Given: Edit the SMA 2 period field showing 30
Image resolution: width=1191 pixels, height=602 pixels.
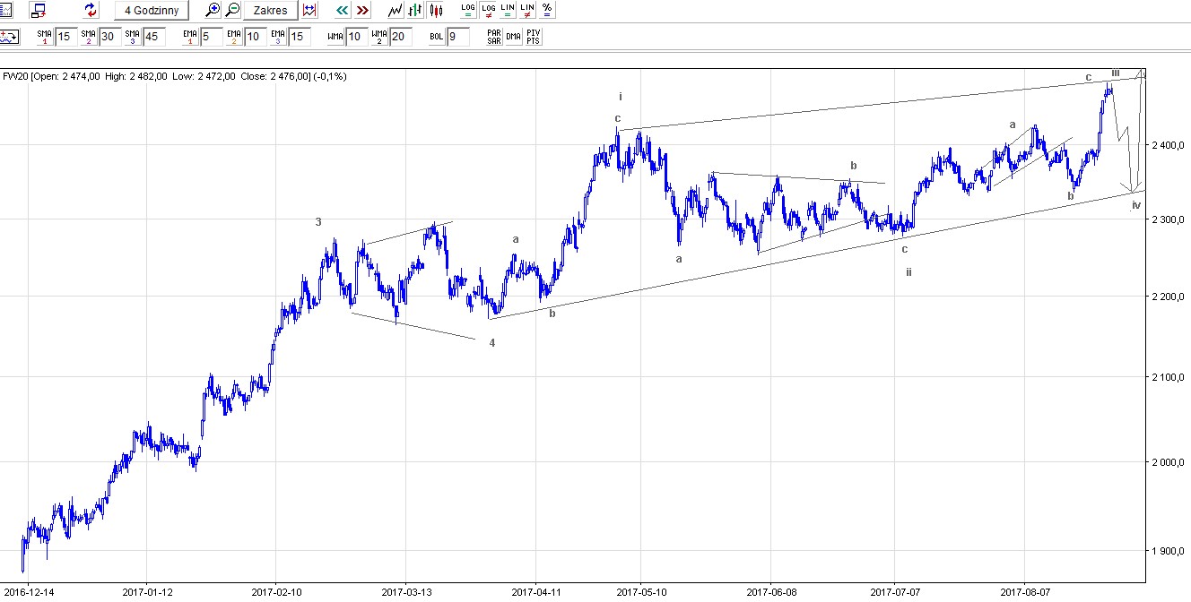Looking at the screenshot, I should [x=109, y=37].
